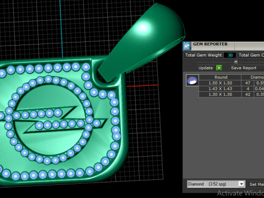Screen dimensions: 264x198
Task: Click the quantity 47 cell
Action: pos(248,83)
